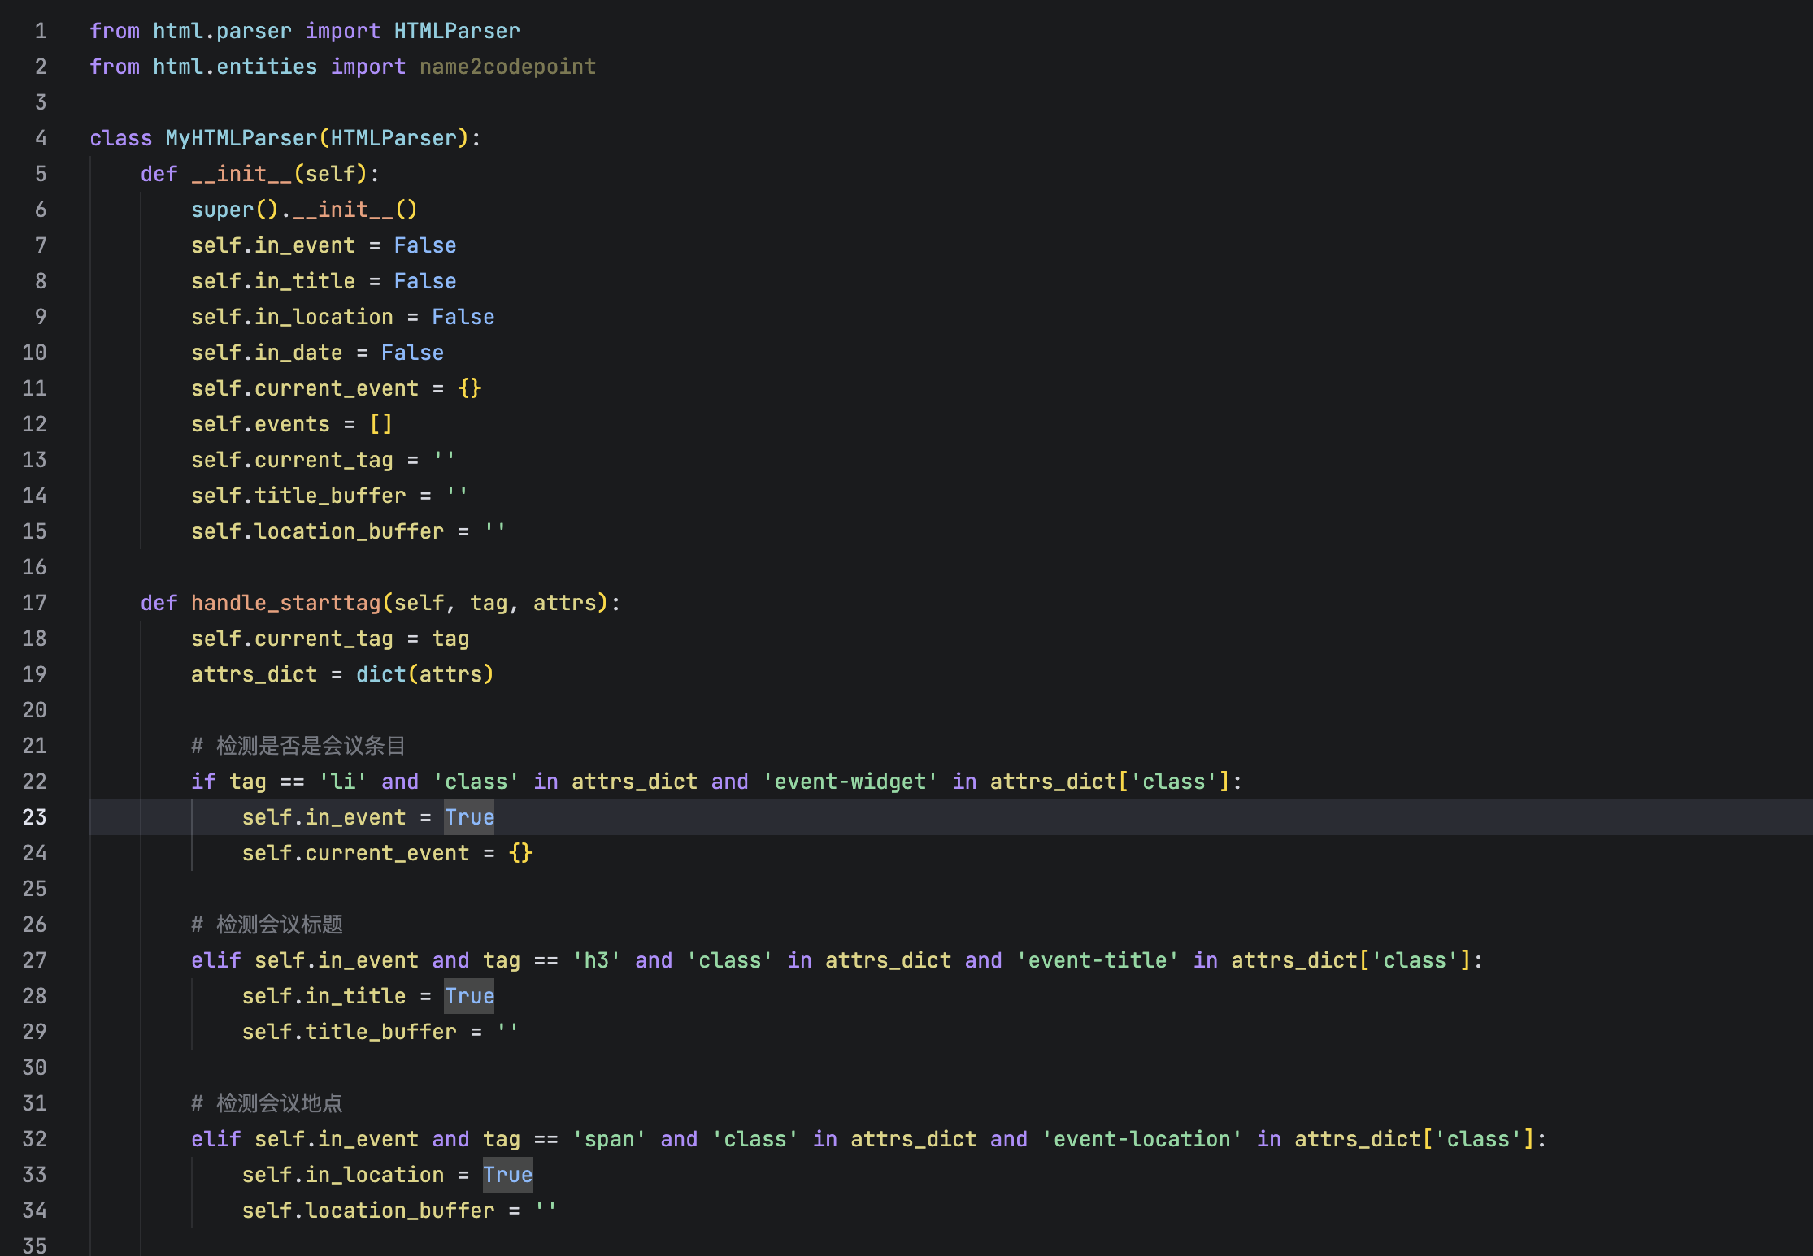
Task: Click the __init__ method definition
Action: pos(241,173)
